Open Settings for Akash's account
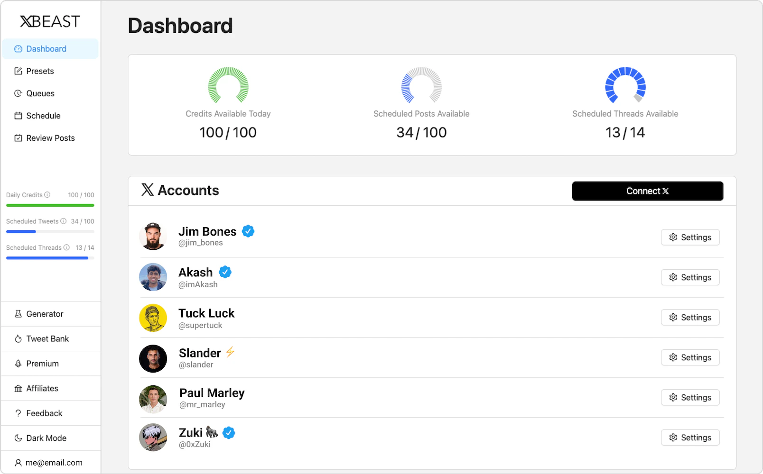Screen dimensions: 763x474 coord(690,277)
